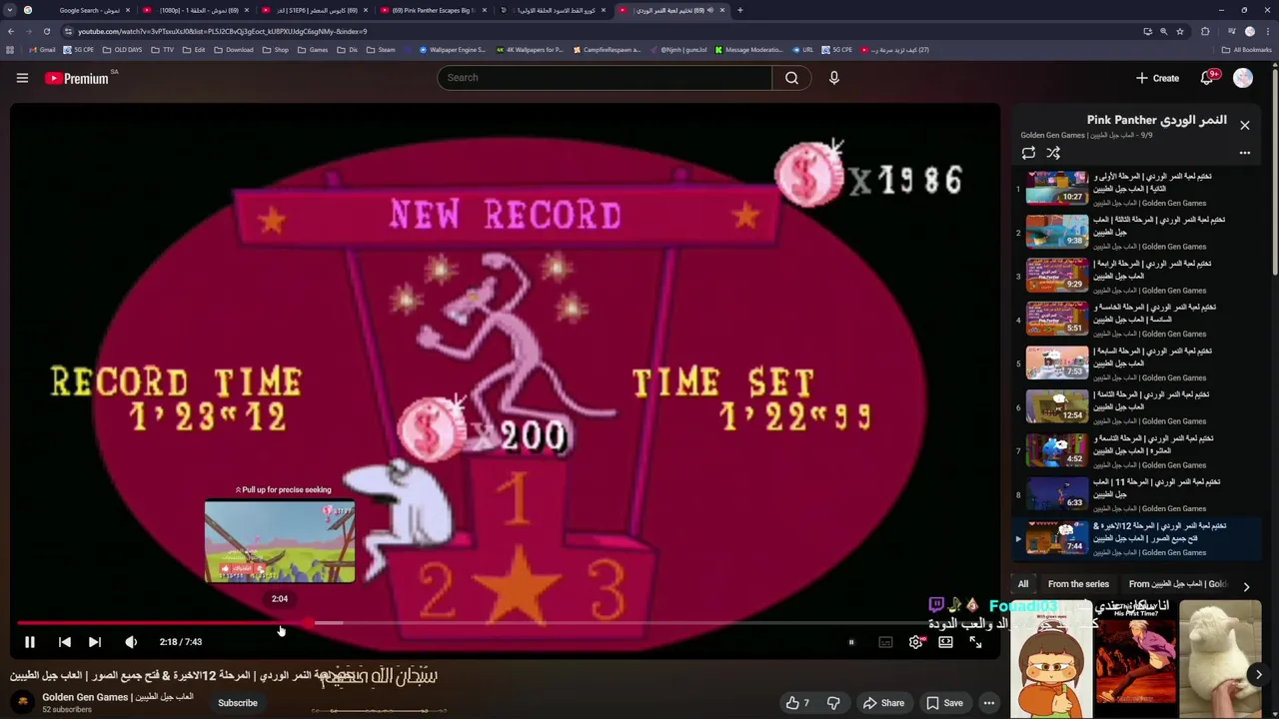Open a new browser tab
The height and width of the screenshot is (719, 1279).
click(739, 10)
